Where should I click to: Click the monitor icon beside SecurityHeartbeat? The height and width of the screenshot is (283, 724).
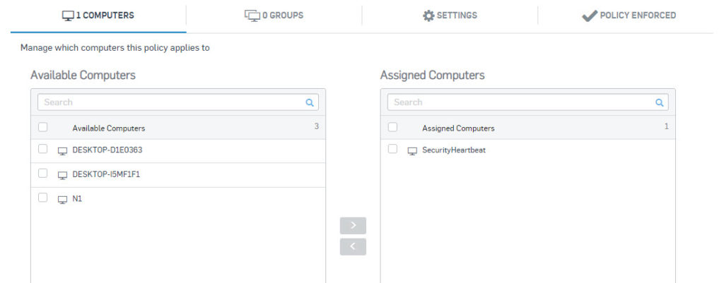[x=412, y=151]
